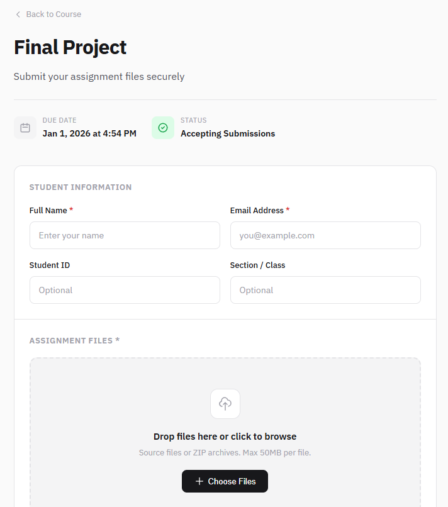Click the upload cloud icon in the drop zone

(225, 403)
